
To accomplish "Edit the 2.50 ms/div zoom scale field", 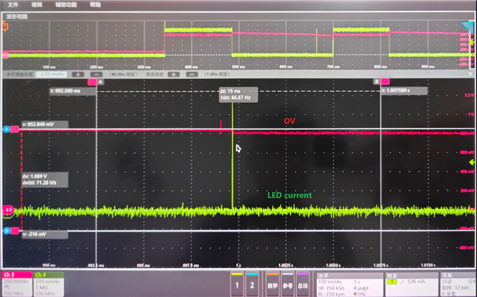I will click(x=53, y=75).
